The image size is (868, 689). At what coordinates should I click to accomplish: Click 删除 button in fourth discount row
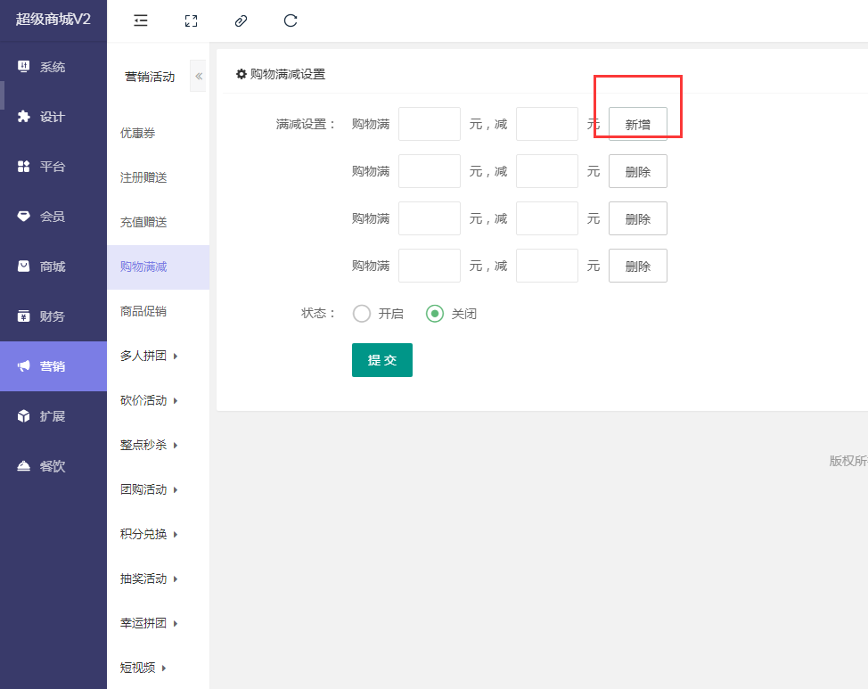tap(638, 266)
